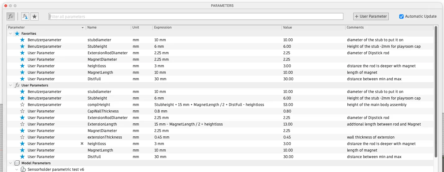
Task: Click MagnetDiameter star in Favorites section
Action: [x=22, y=60]
